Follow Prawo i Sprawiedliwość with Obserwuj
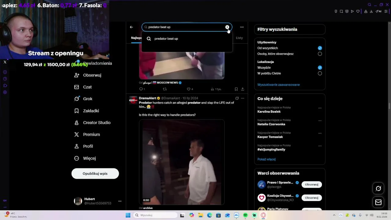This screenshot has width=391, height=220. tap(312, 185)
